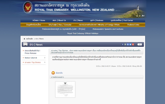Viewport: 165px width, 104px height.
Task: Click the home icon in breadcrumb
Action: coord(24,39)
